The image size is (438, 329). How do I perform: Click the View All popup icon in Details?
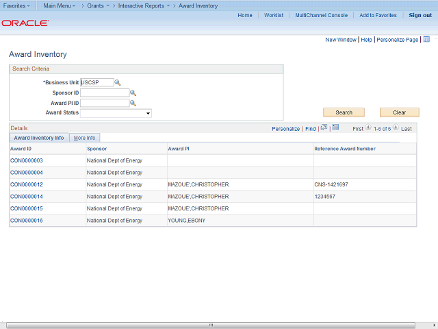(324, 128)
